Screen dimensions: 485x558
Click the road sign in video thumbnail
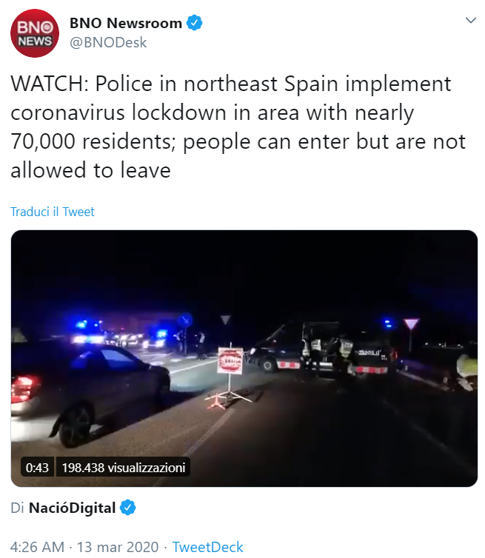point(230,361)
